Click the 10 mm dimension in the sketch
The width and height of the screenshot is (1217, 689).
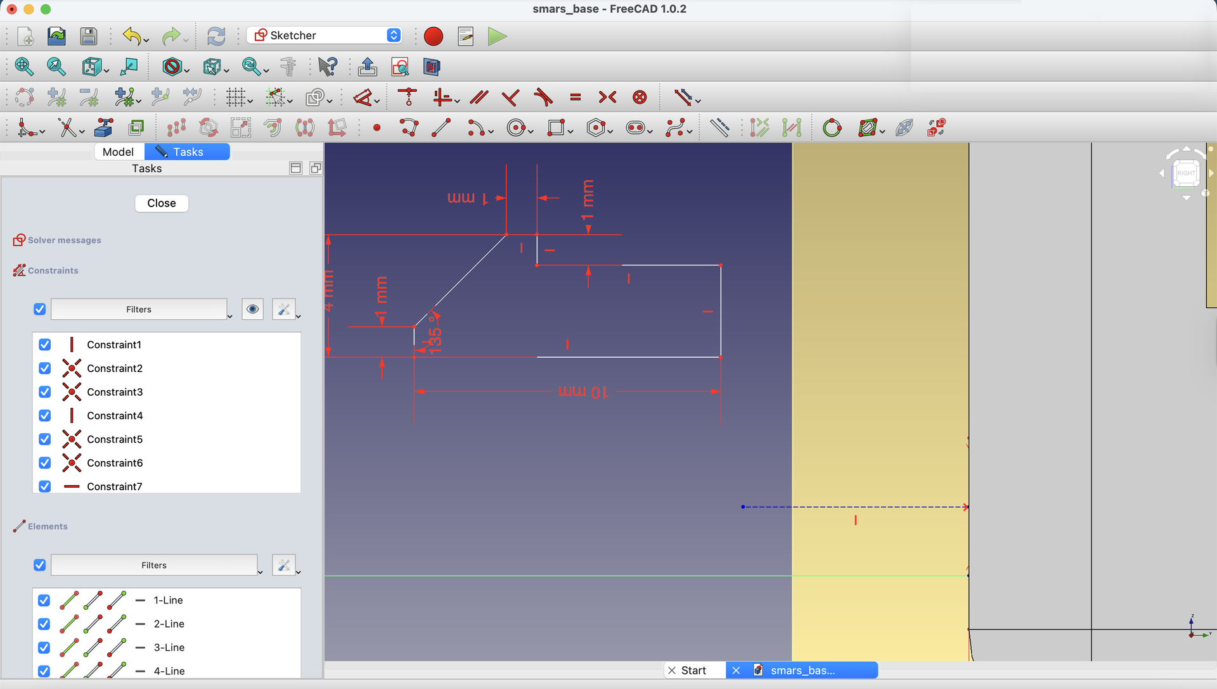(x=583, y=392)
